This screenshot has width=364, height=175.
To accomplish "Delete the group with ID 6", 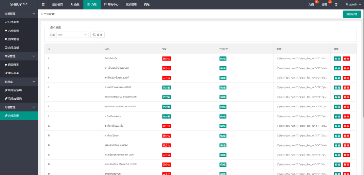I will 346,87.
